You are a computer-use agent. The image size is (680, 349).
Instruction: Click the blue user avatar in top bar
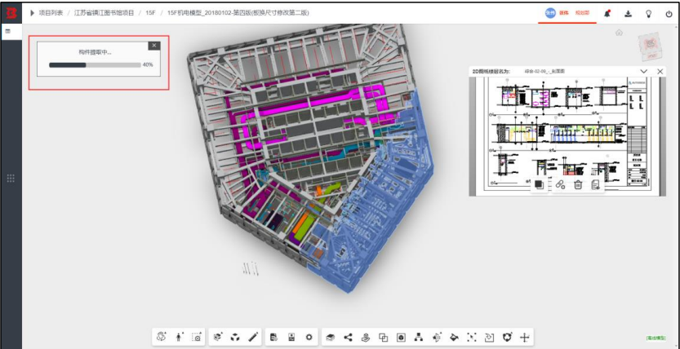pyautogui.click(x=550, y=13)
